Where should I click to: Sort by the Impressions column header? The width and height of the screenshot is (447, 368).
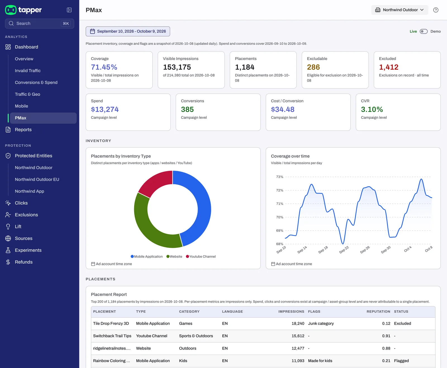291,312
